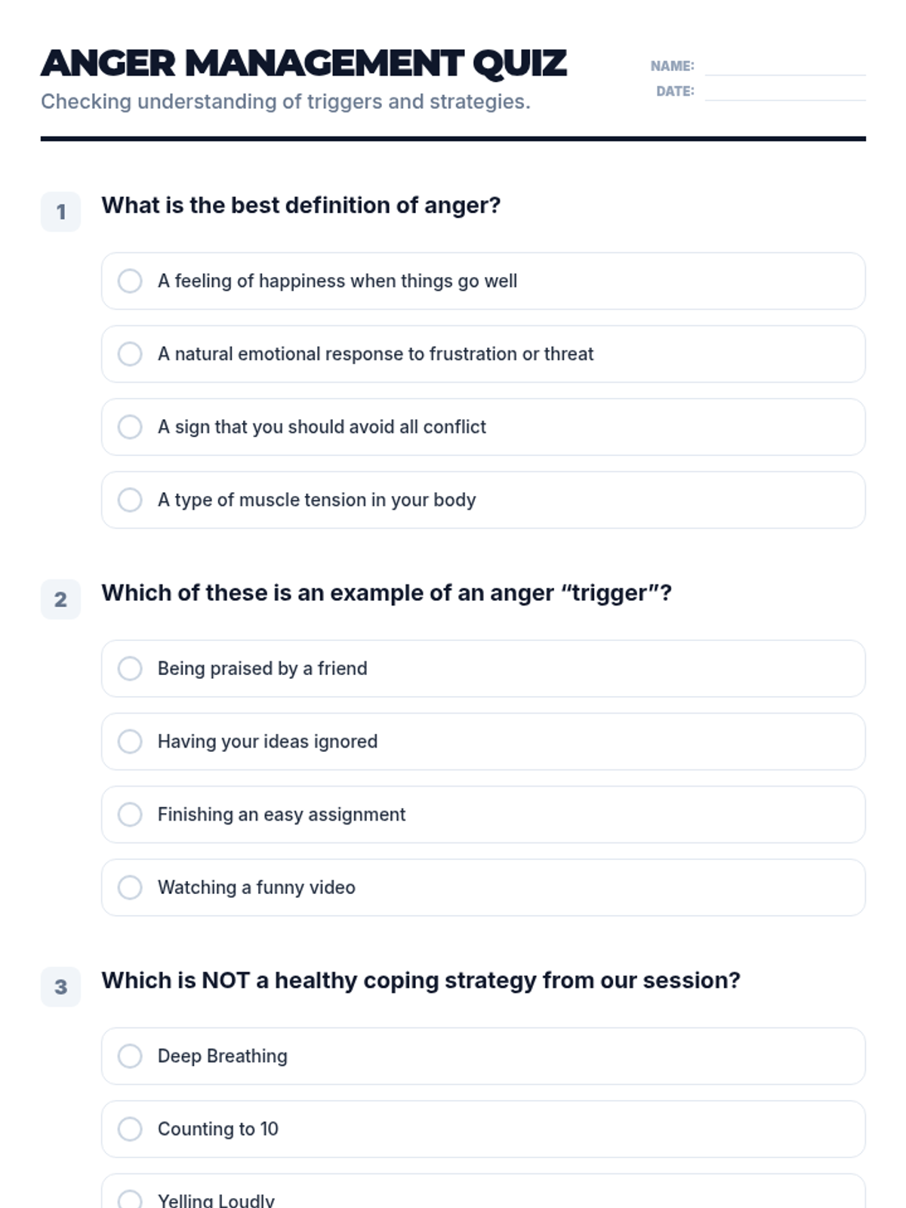
Task: Select 'A feeling of happiness when things go well'
Action: pyautogui.click(x=483, y=281)
